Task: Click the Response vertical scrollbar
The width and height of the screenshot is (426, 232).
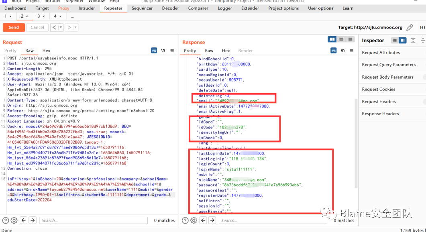Action: [x=356, y=143]
